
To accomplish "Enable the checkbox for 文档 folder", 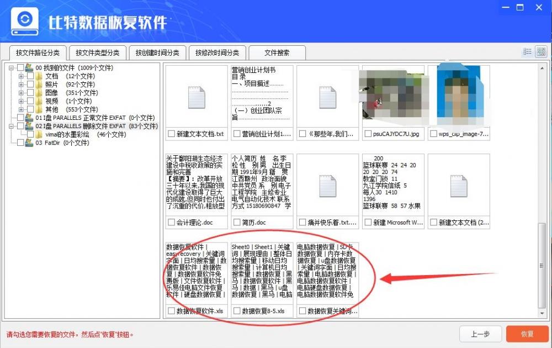I will pos(30,76).
